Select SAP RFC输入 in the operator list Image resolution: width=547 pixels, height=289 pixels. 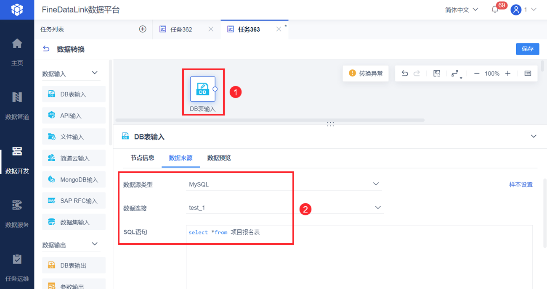(74, 200)
